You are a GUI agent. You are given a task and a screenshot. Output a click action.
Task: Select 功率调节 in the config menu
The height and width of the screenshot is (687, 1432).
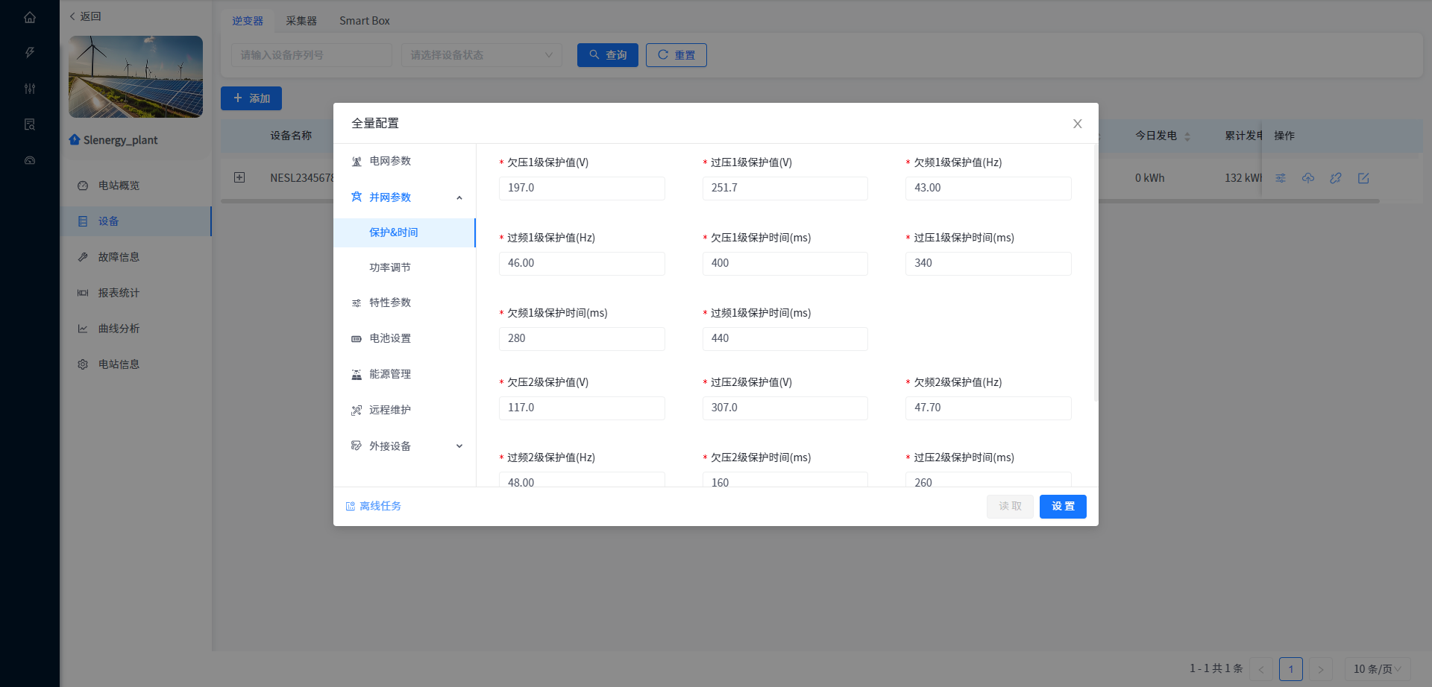tap(390, 267)
